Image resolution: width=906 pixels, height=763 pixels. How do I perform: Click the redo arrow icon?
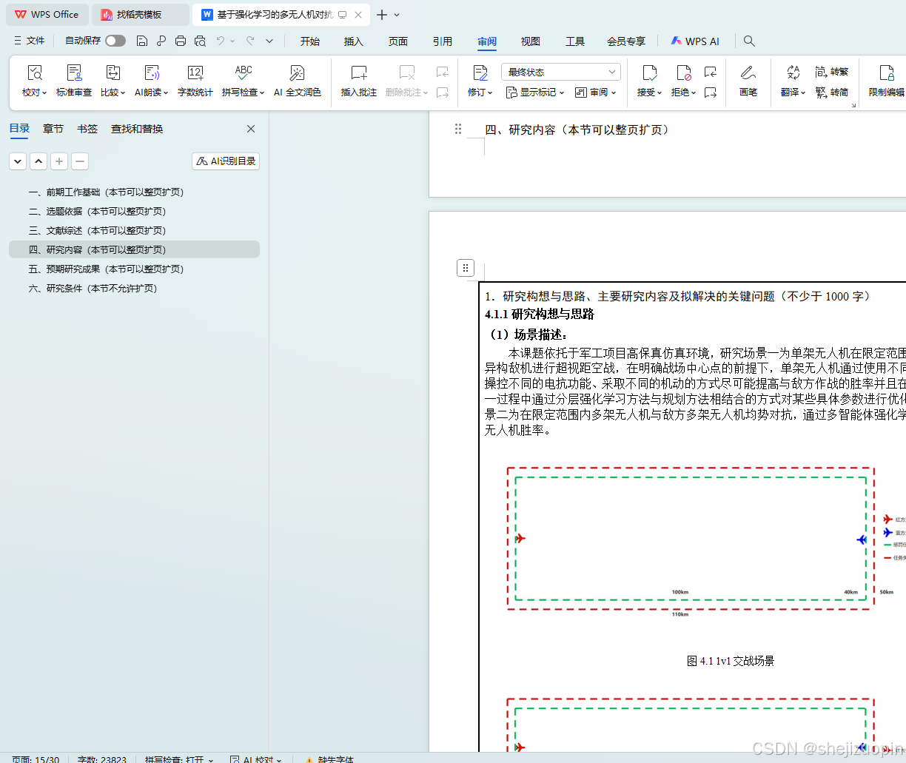point(250,41)
